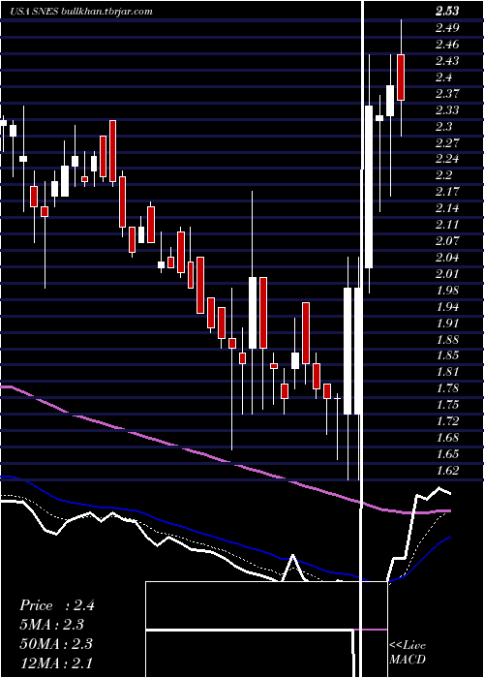The width and height of the screenshot is (484, 678).
Task: Click the 2.24 price axis label
Action: point(447,159)
